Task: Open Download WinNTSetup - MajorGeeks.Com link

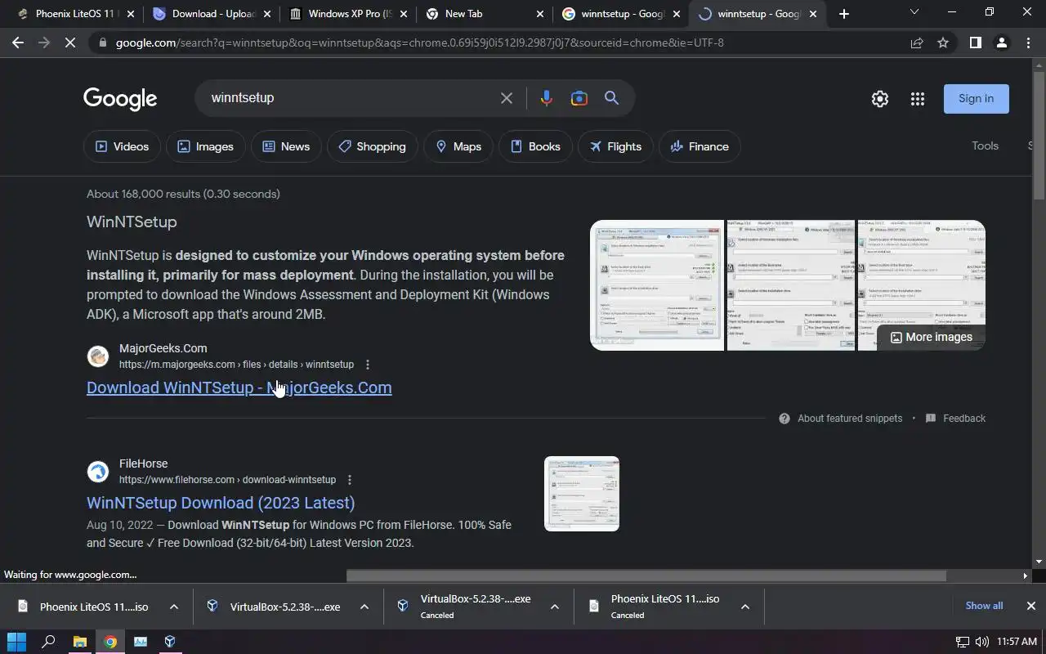Action: click(239, 387)
